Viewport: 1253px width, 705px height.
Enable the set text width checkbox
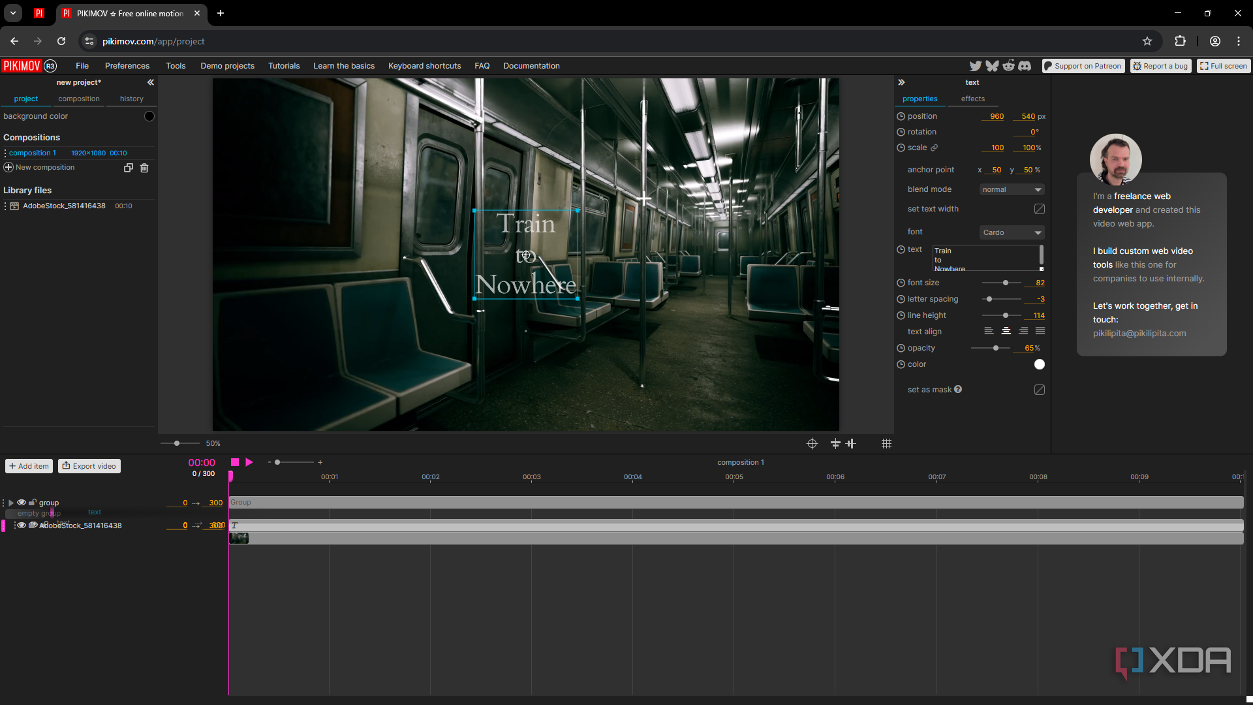1040,209
